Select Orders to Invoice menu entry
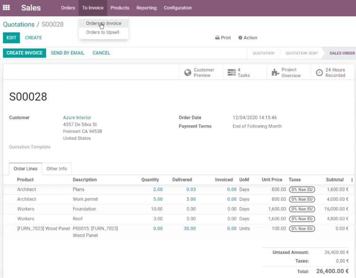 coord(103,23)
